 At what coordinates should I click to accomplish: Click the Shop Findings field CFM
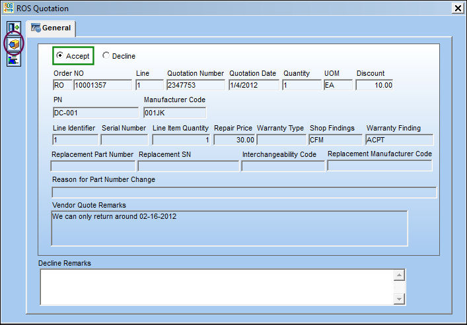pos(336,140)
